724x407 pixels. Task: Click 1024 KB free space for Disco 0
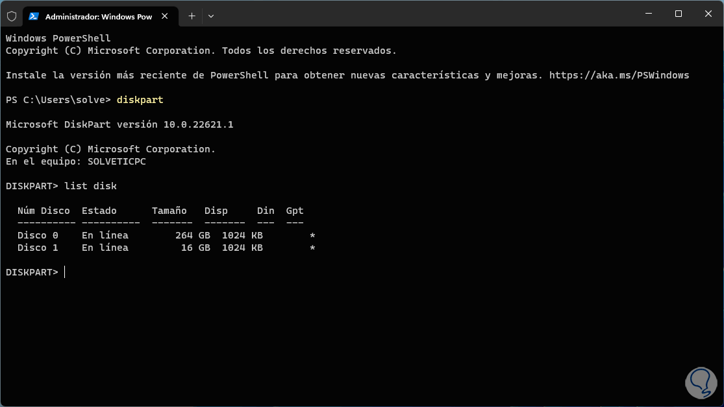pos(242,235)
